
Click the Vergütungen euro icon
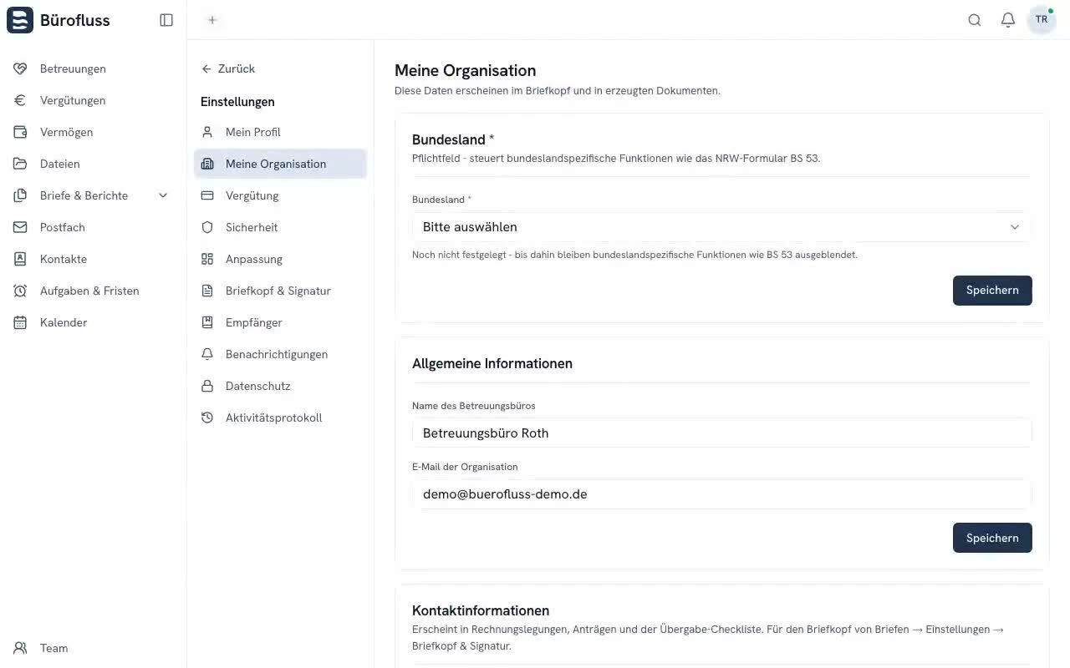[x=20, y=100]
